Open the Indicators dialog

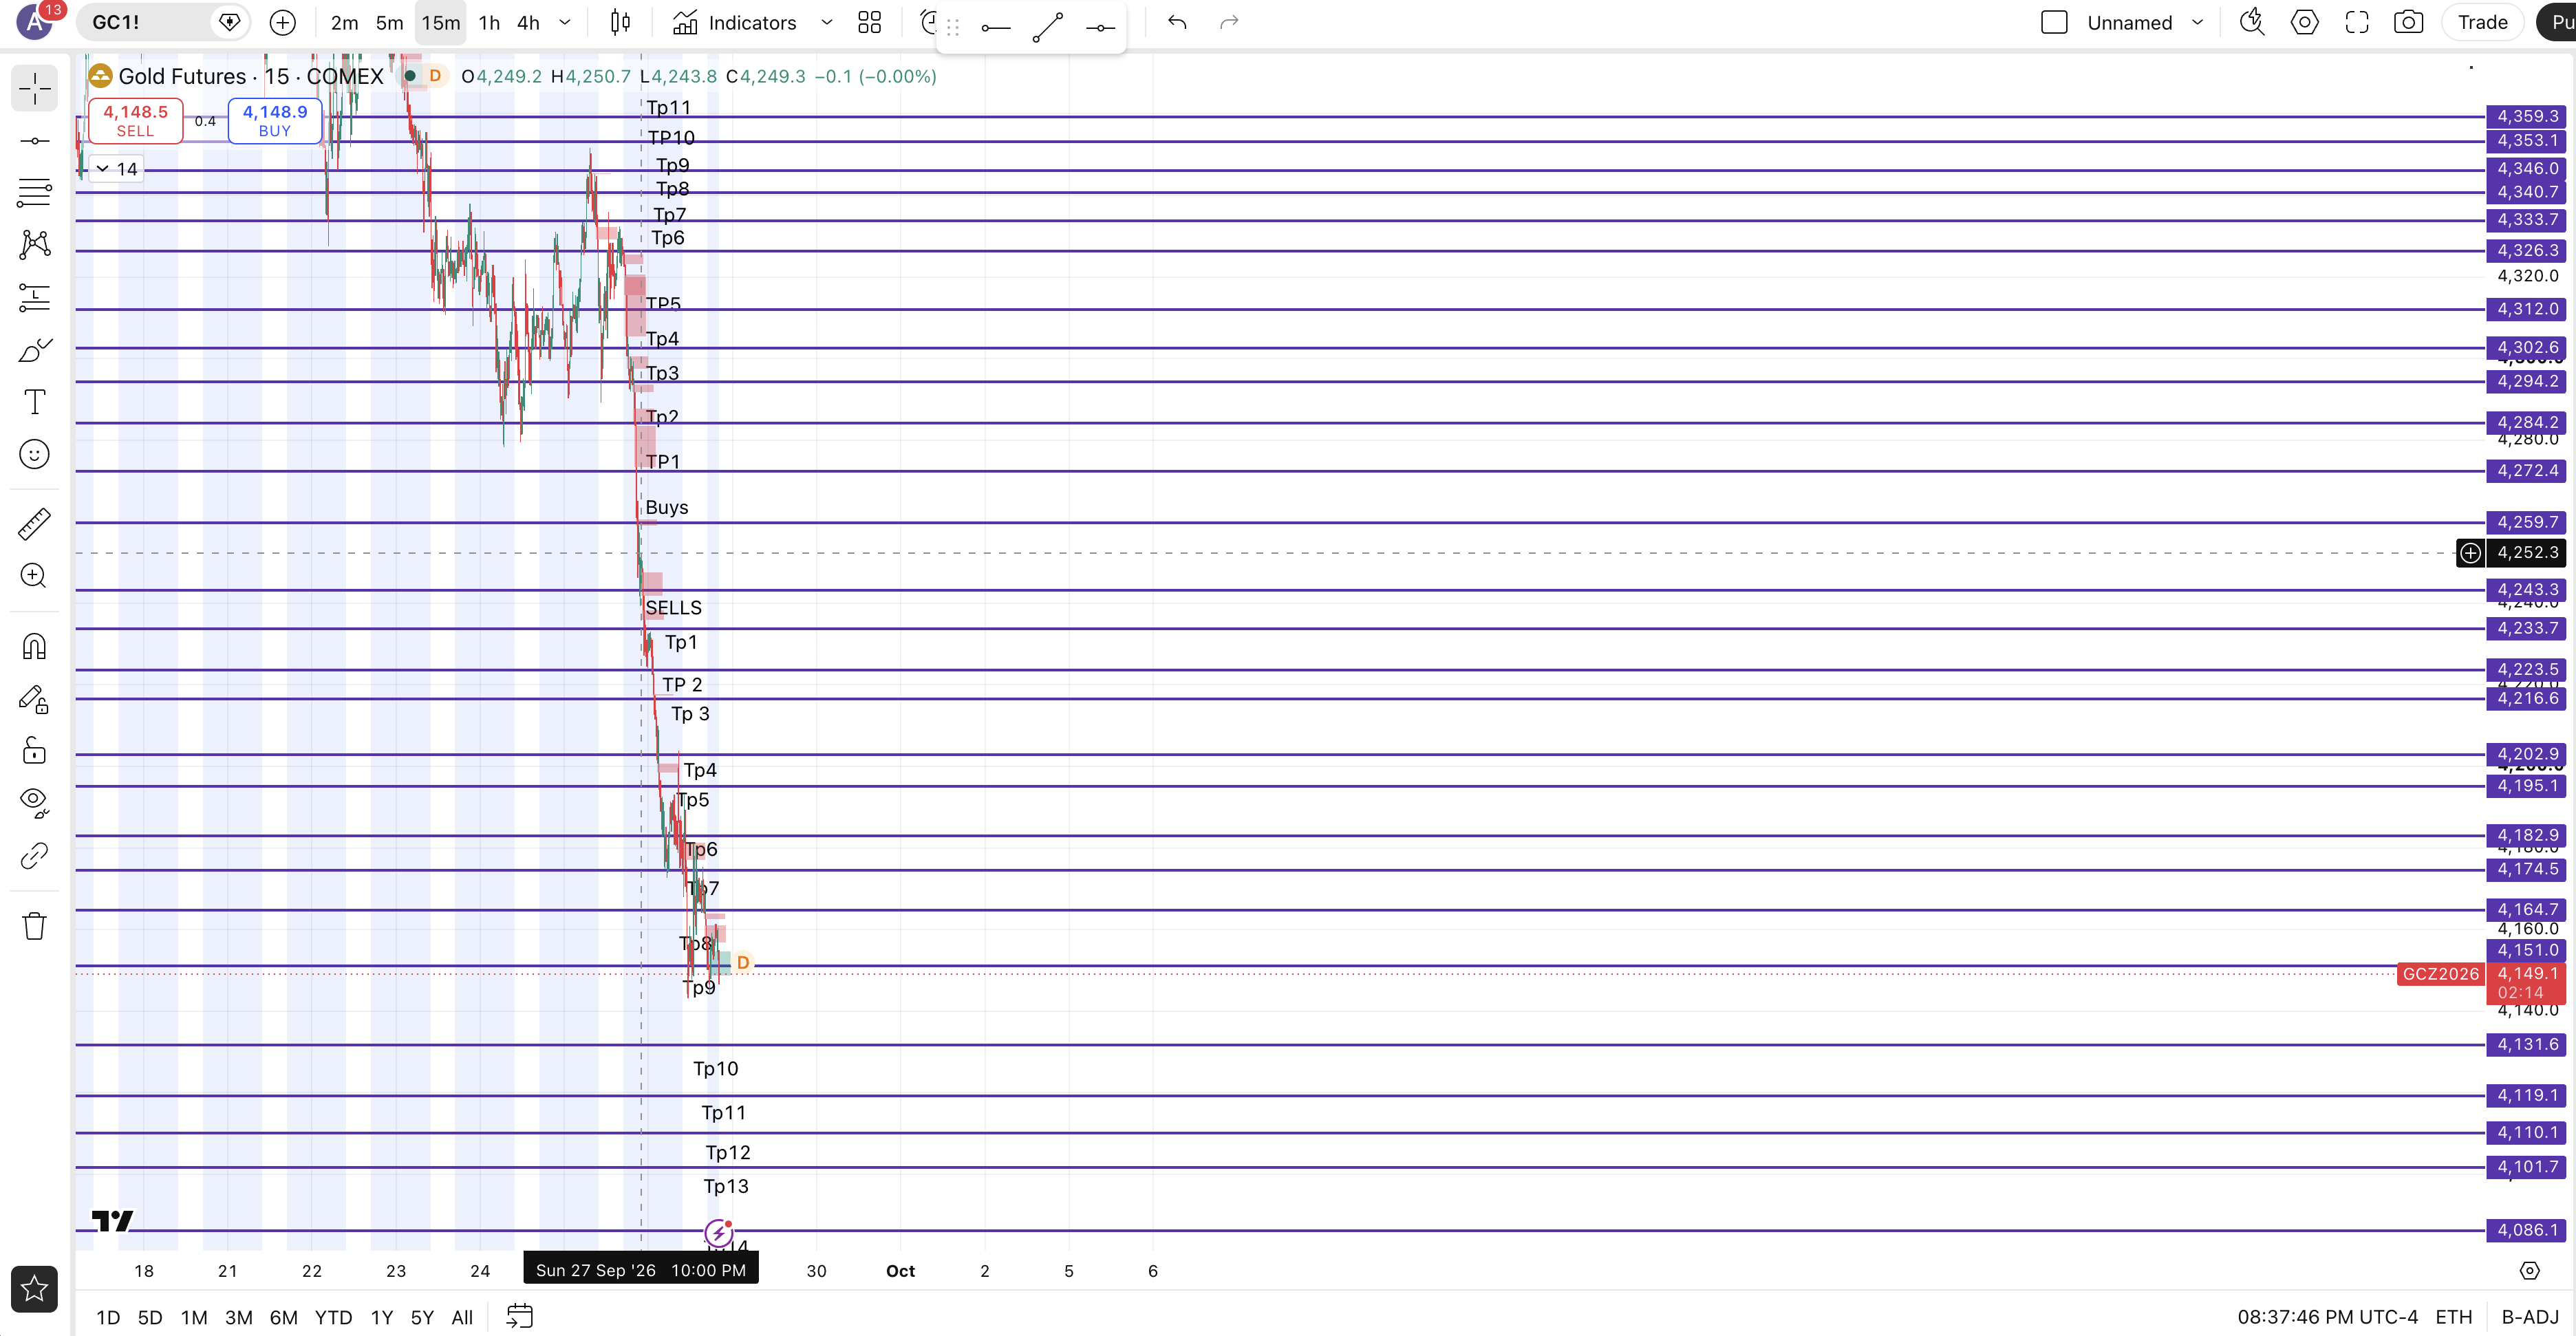[x=735, y=22]
